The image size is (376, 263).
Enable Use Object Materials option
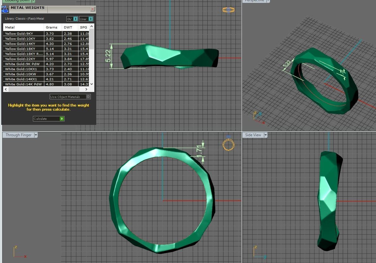[x=70, y=97]
